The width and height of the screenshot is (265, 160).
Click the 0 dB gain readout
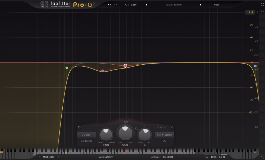126,122
